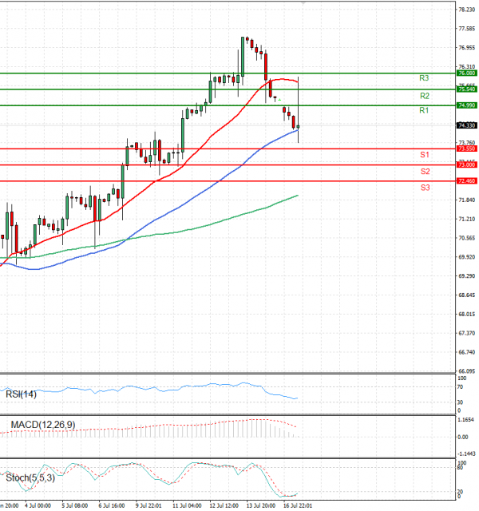Click the 68.645 price axis value
The width and height of the screenshot is (479, 511).
click(466, 295)
